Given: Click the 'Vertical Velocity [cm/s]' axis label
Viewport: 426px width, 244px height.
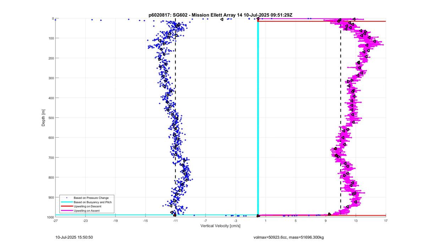Looking at the screenshot, I should tap(220, 226).
